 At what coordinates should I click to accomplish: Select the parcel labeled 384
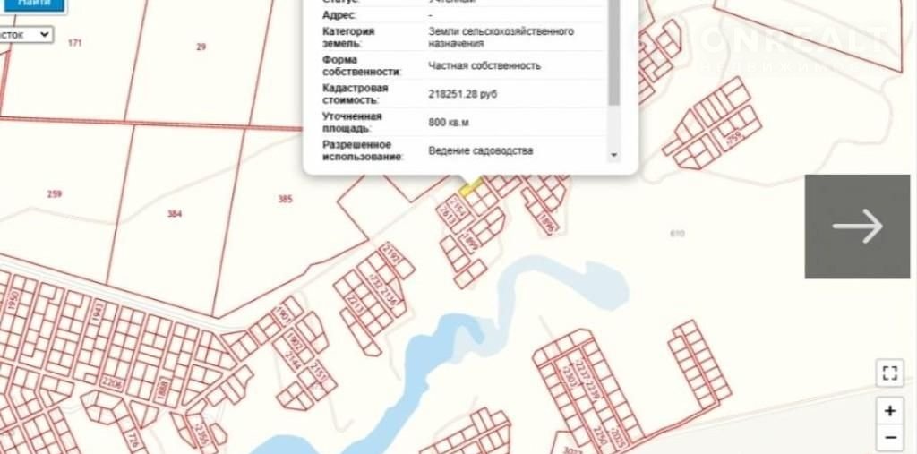(x=174, y=214)
